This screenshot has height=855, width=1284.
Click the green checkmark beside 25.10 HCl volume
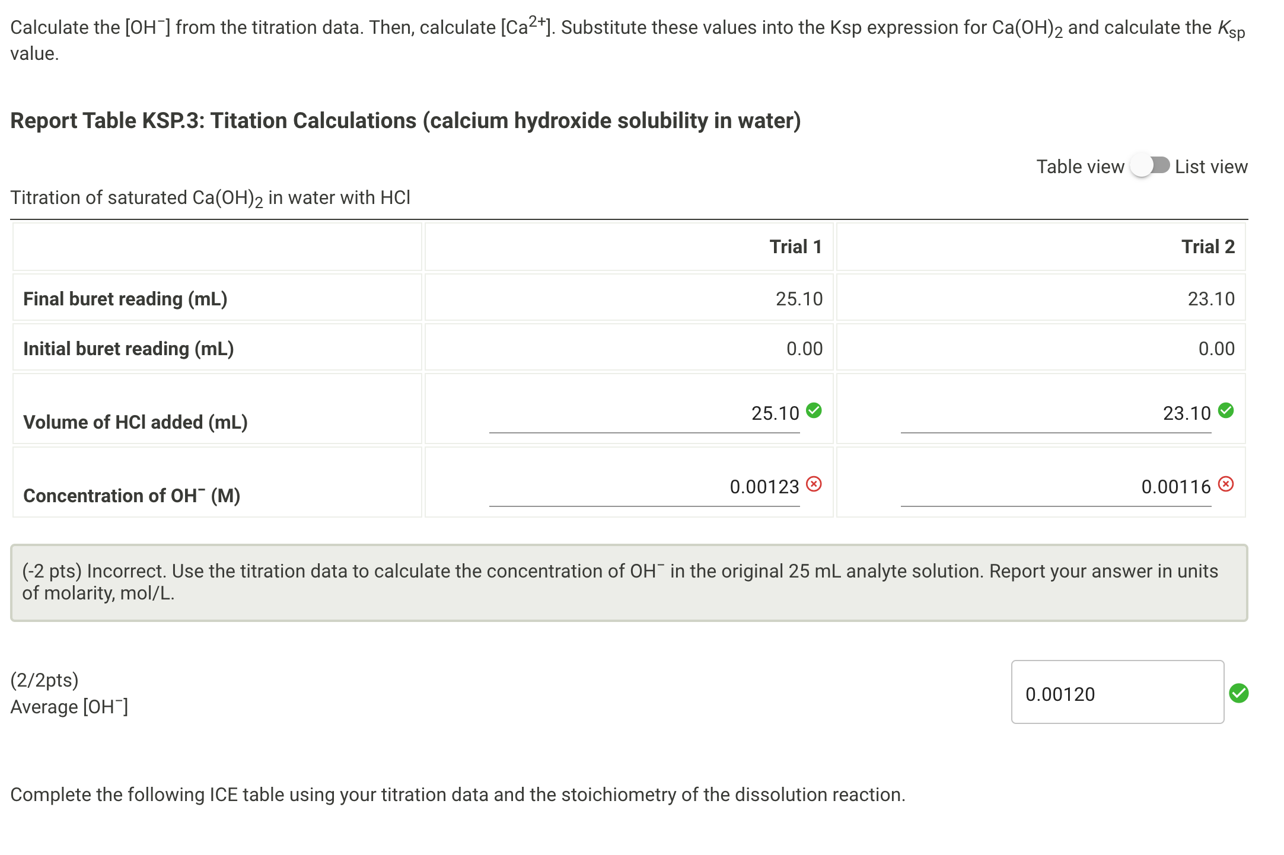pyautogui.click(x=813, y=411)
